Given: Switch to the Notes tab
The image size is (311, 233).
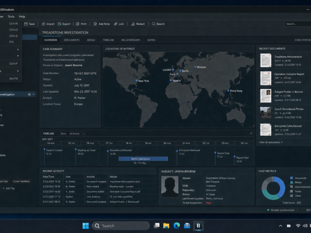Looking at the screenshot, I should tap(151, 40).
